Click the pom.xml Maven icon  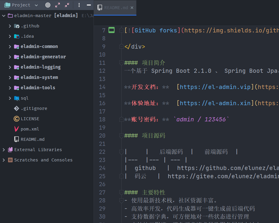click(17, 129)
